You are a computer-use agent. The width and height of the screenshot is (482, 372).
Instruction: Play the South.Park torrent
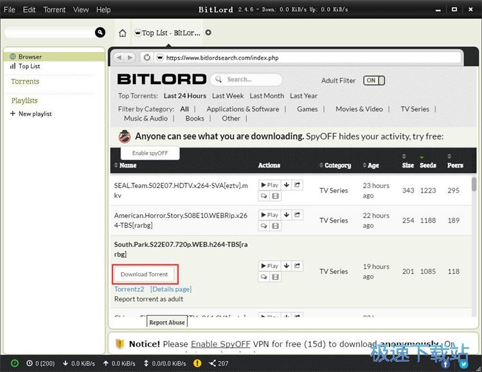[x=269, y=266]
